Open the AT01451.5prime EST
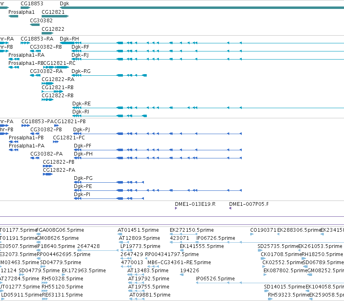344x301 pixels. (x=138, y=230)
